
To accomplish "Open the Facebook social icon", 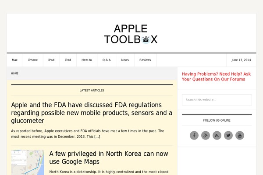I will pyautogui.click(x=194, y=135).
